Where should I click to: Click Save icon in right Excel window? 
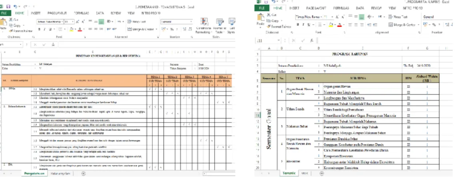[265, 2]
